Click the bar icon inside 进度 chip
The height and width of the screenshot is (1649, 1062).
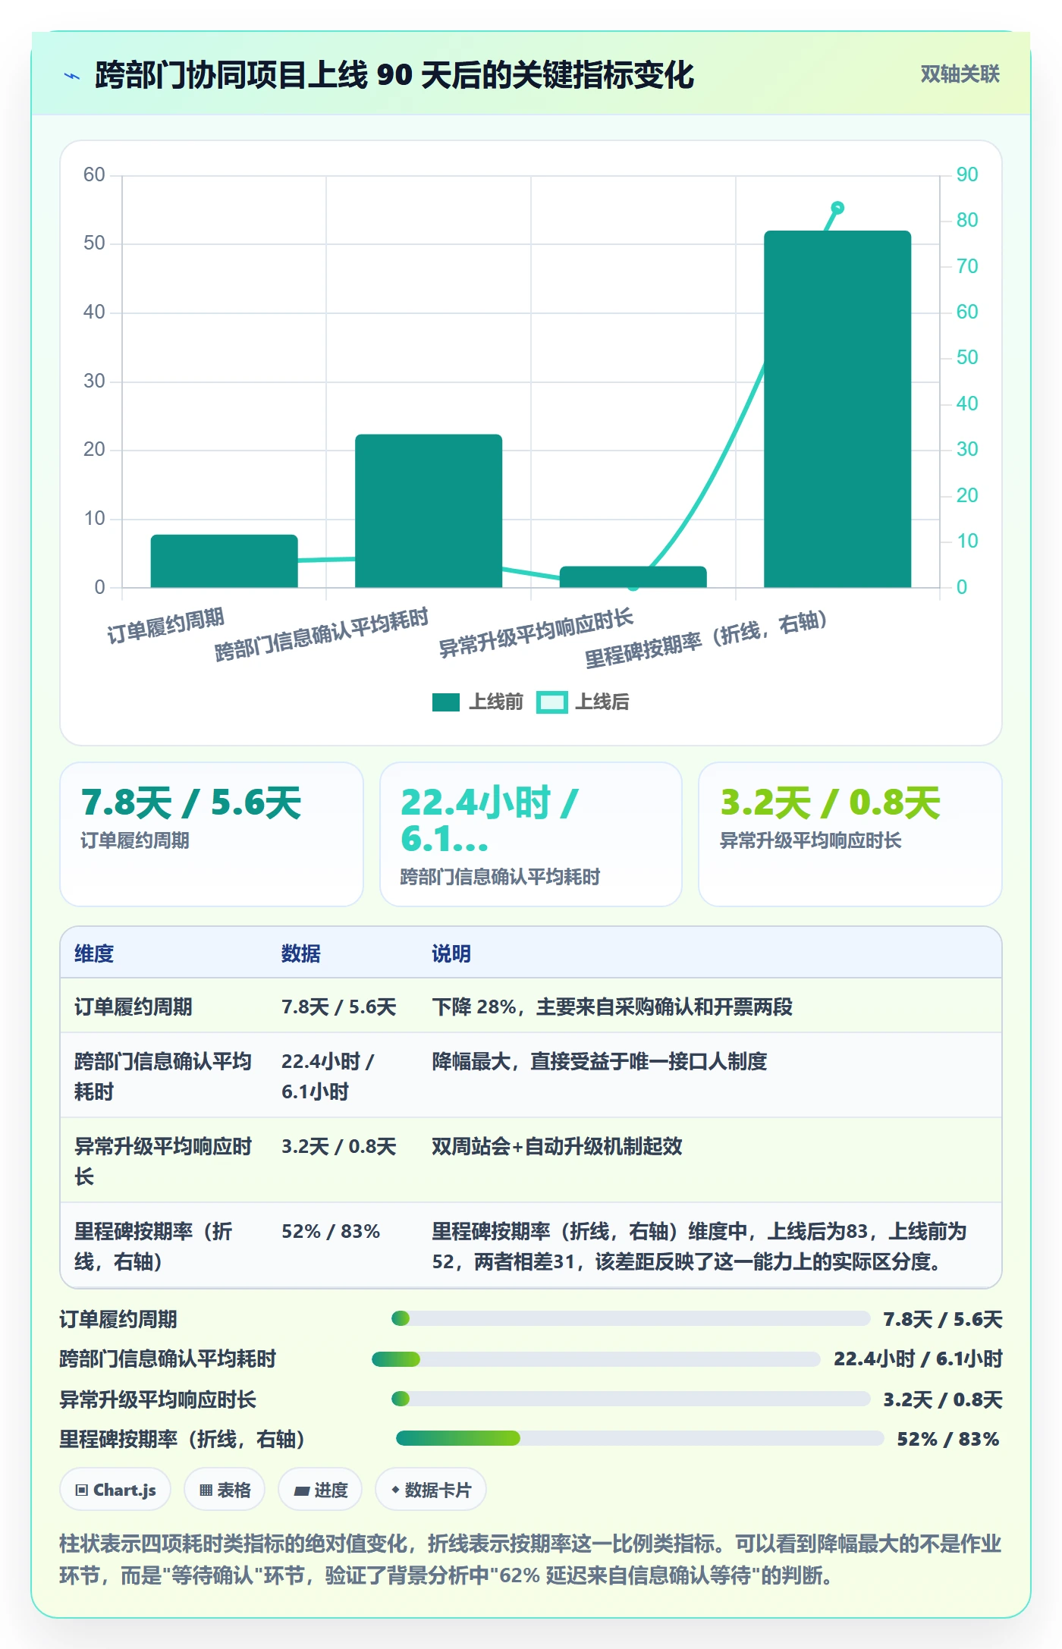301,1491
